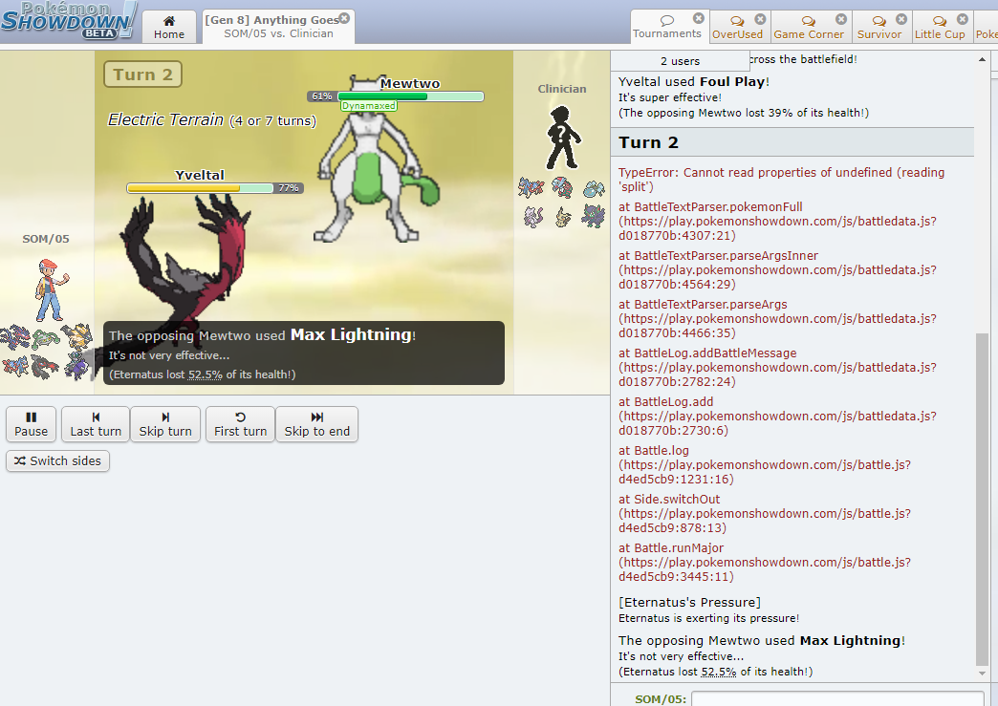Click the 'at Side.switchOut' stack trace line
The height and width of the screenshot is (706, 998).
(x=765, y=513)
